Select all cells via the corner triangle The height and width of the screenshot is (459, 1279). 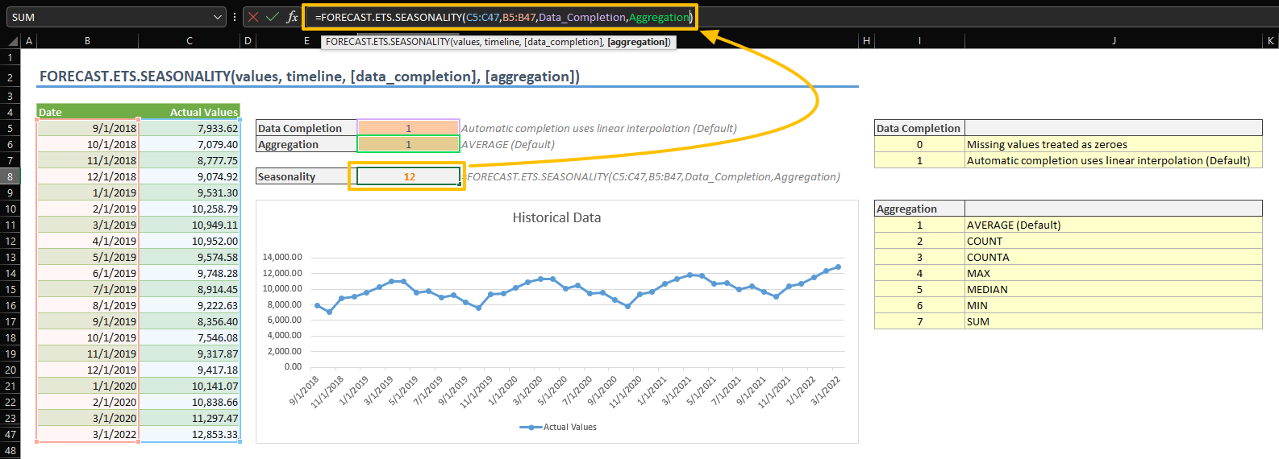coord(13,40)
